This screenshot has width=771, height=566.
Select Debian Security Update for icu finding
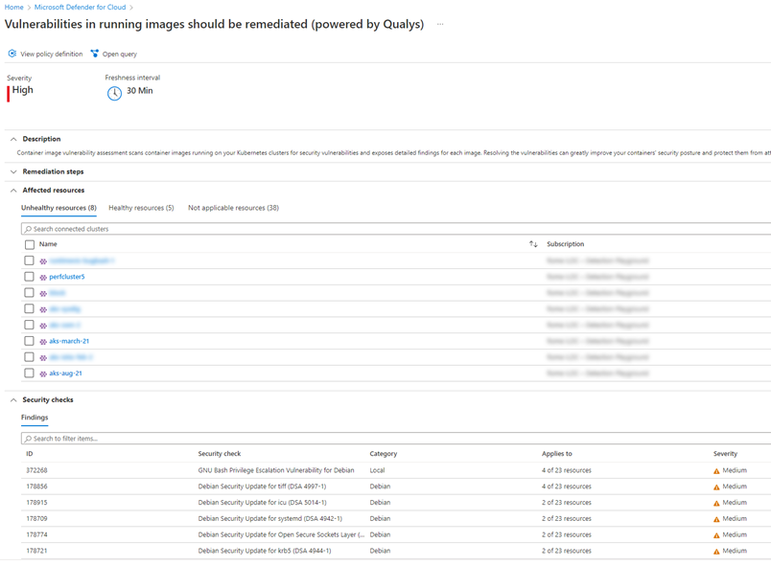coord(262,503)
